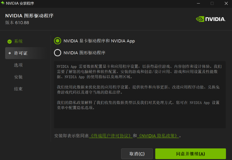Minimize the NVIDIA installer window
Screen dimensions: 232x160
click(198, 3)
